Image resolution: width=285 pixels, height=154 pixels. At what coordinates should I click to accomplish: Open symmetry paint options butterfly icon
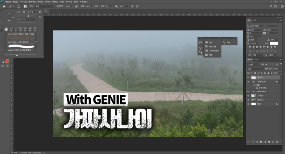tap(137, 6)
